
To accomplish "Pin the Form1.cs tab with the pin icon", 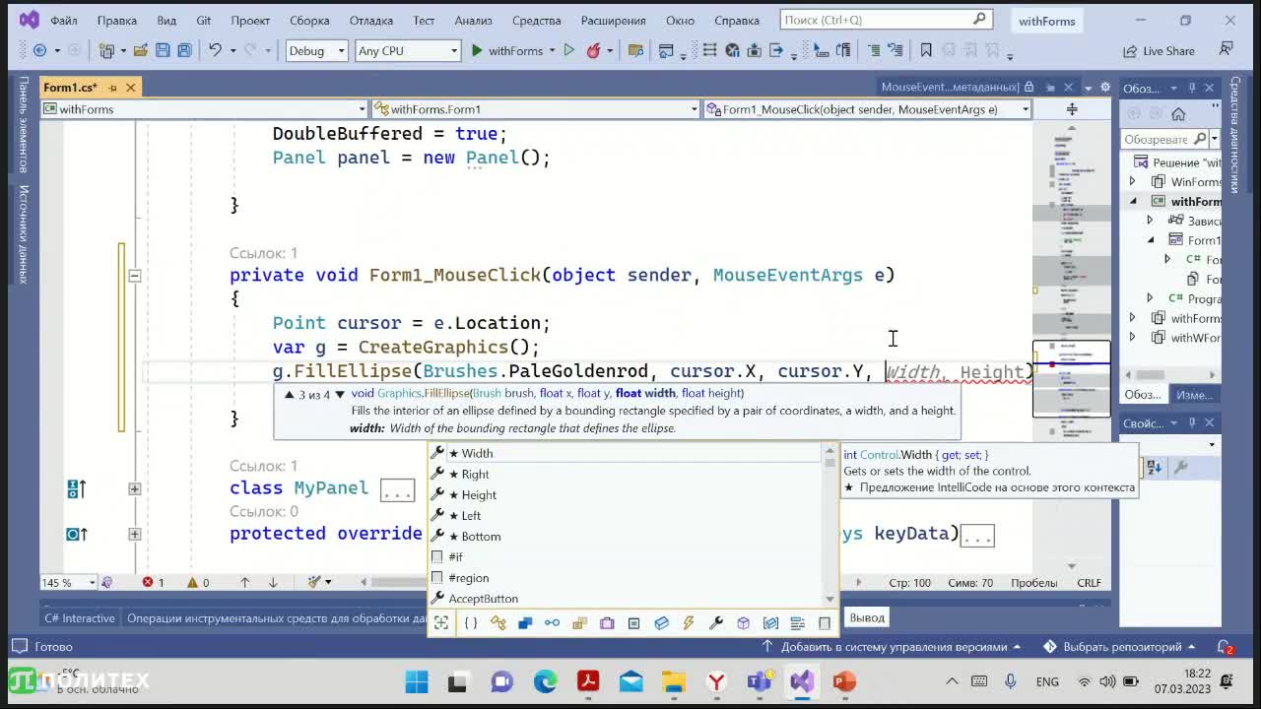I will click(x=112, y=88).
